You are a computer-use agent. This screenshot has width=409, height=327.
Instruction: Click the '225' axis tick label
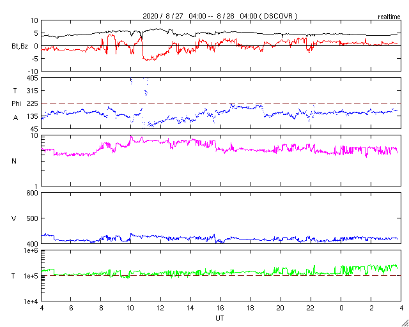(x=33, y=103)
